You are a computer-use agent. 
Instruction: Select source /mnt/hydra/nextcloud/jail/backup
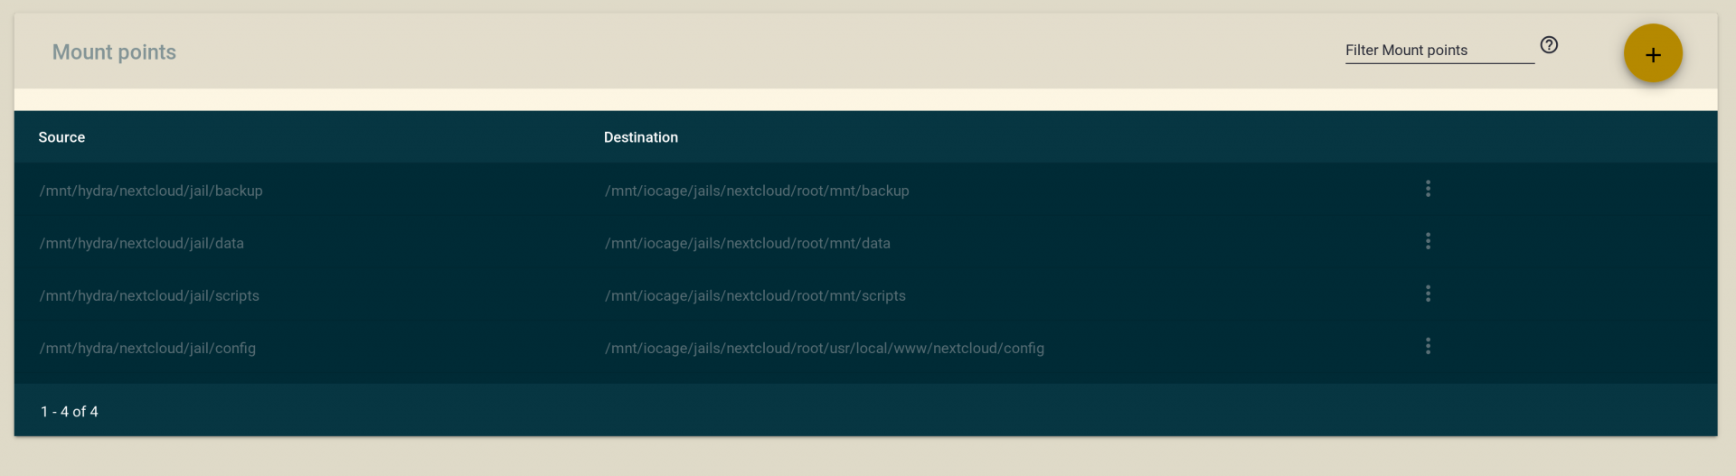coord(151,191)
